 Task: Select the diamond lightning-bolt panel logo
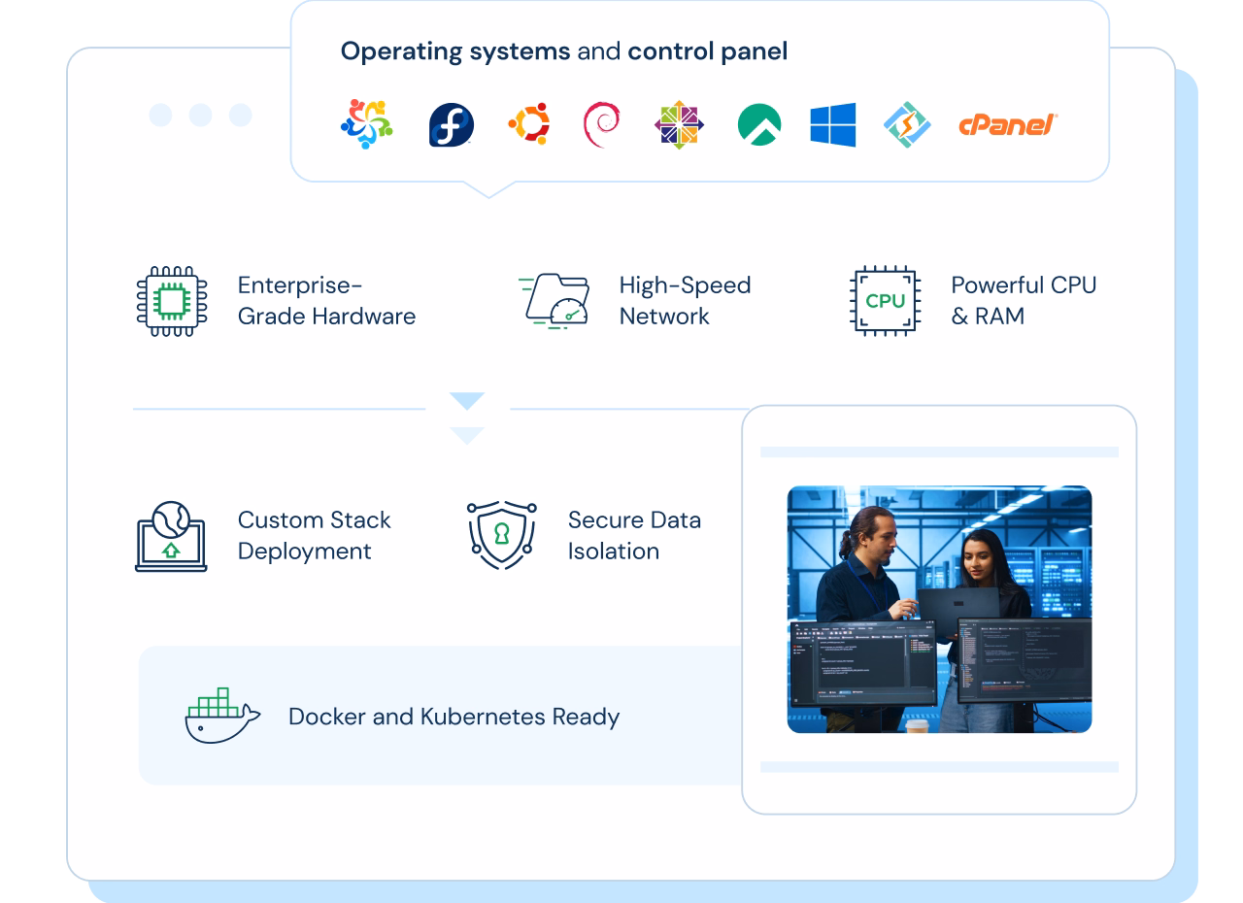tap(907, 125)
